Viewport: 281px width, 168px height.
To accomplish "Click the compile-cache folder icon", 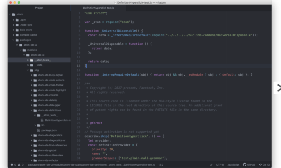I will 17,35.
